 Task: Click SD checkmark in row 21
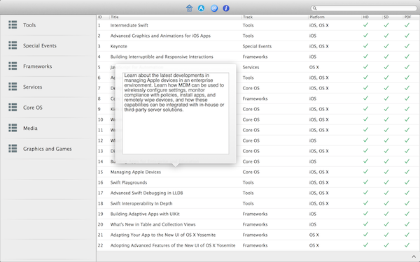click(386, 235)
